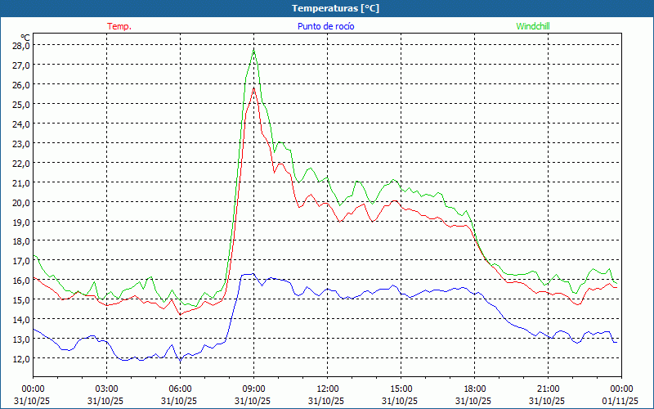Click the red Temp. legend label
Screen dimensions: 654x409
coord(119,26)
